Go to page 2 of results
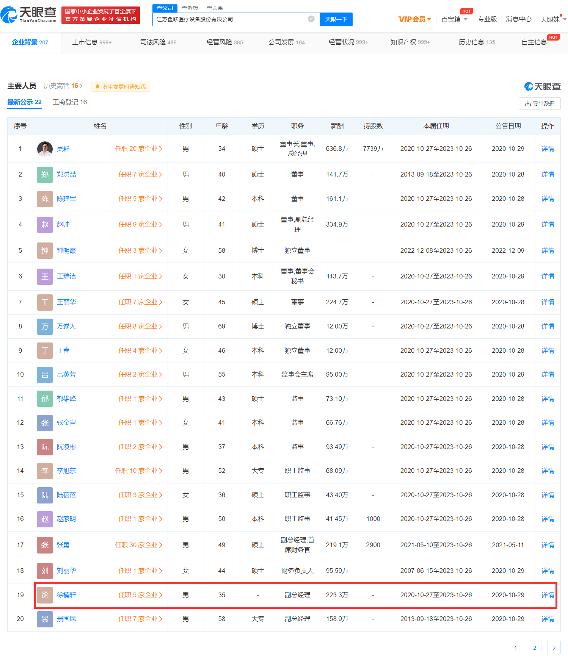The width and height of the screenshot is (568, 663). click(535, 648)
